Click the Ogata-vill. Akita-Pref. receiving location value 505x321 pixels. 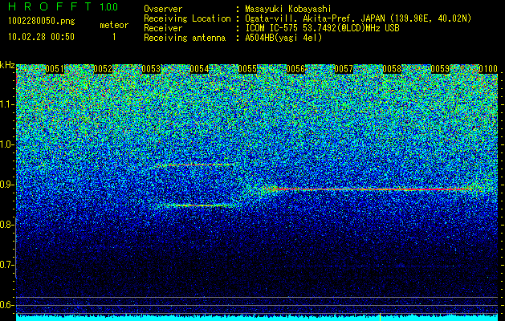click(358, 18)
